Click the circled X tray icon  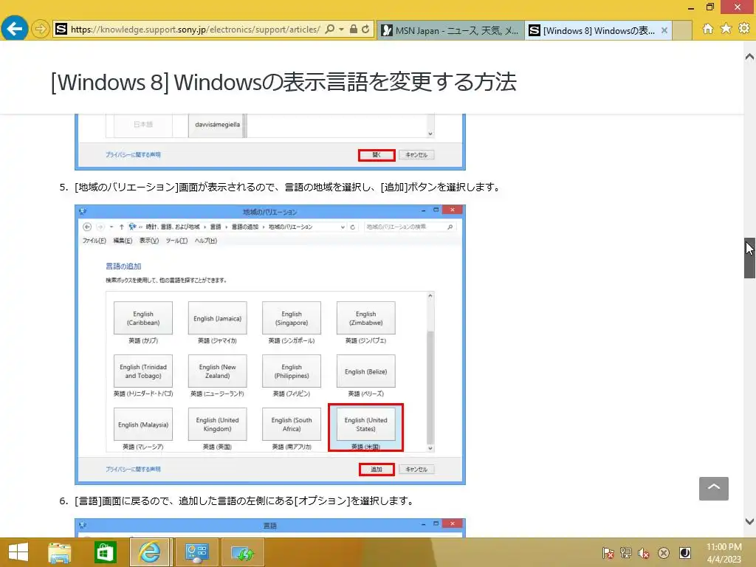[x=664, y=553]
